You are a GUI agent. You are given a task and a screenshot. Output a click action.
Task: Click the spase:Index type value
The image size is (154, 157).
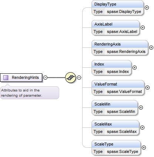pos(118,71)
